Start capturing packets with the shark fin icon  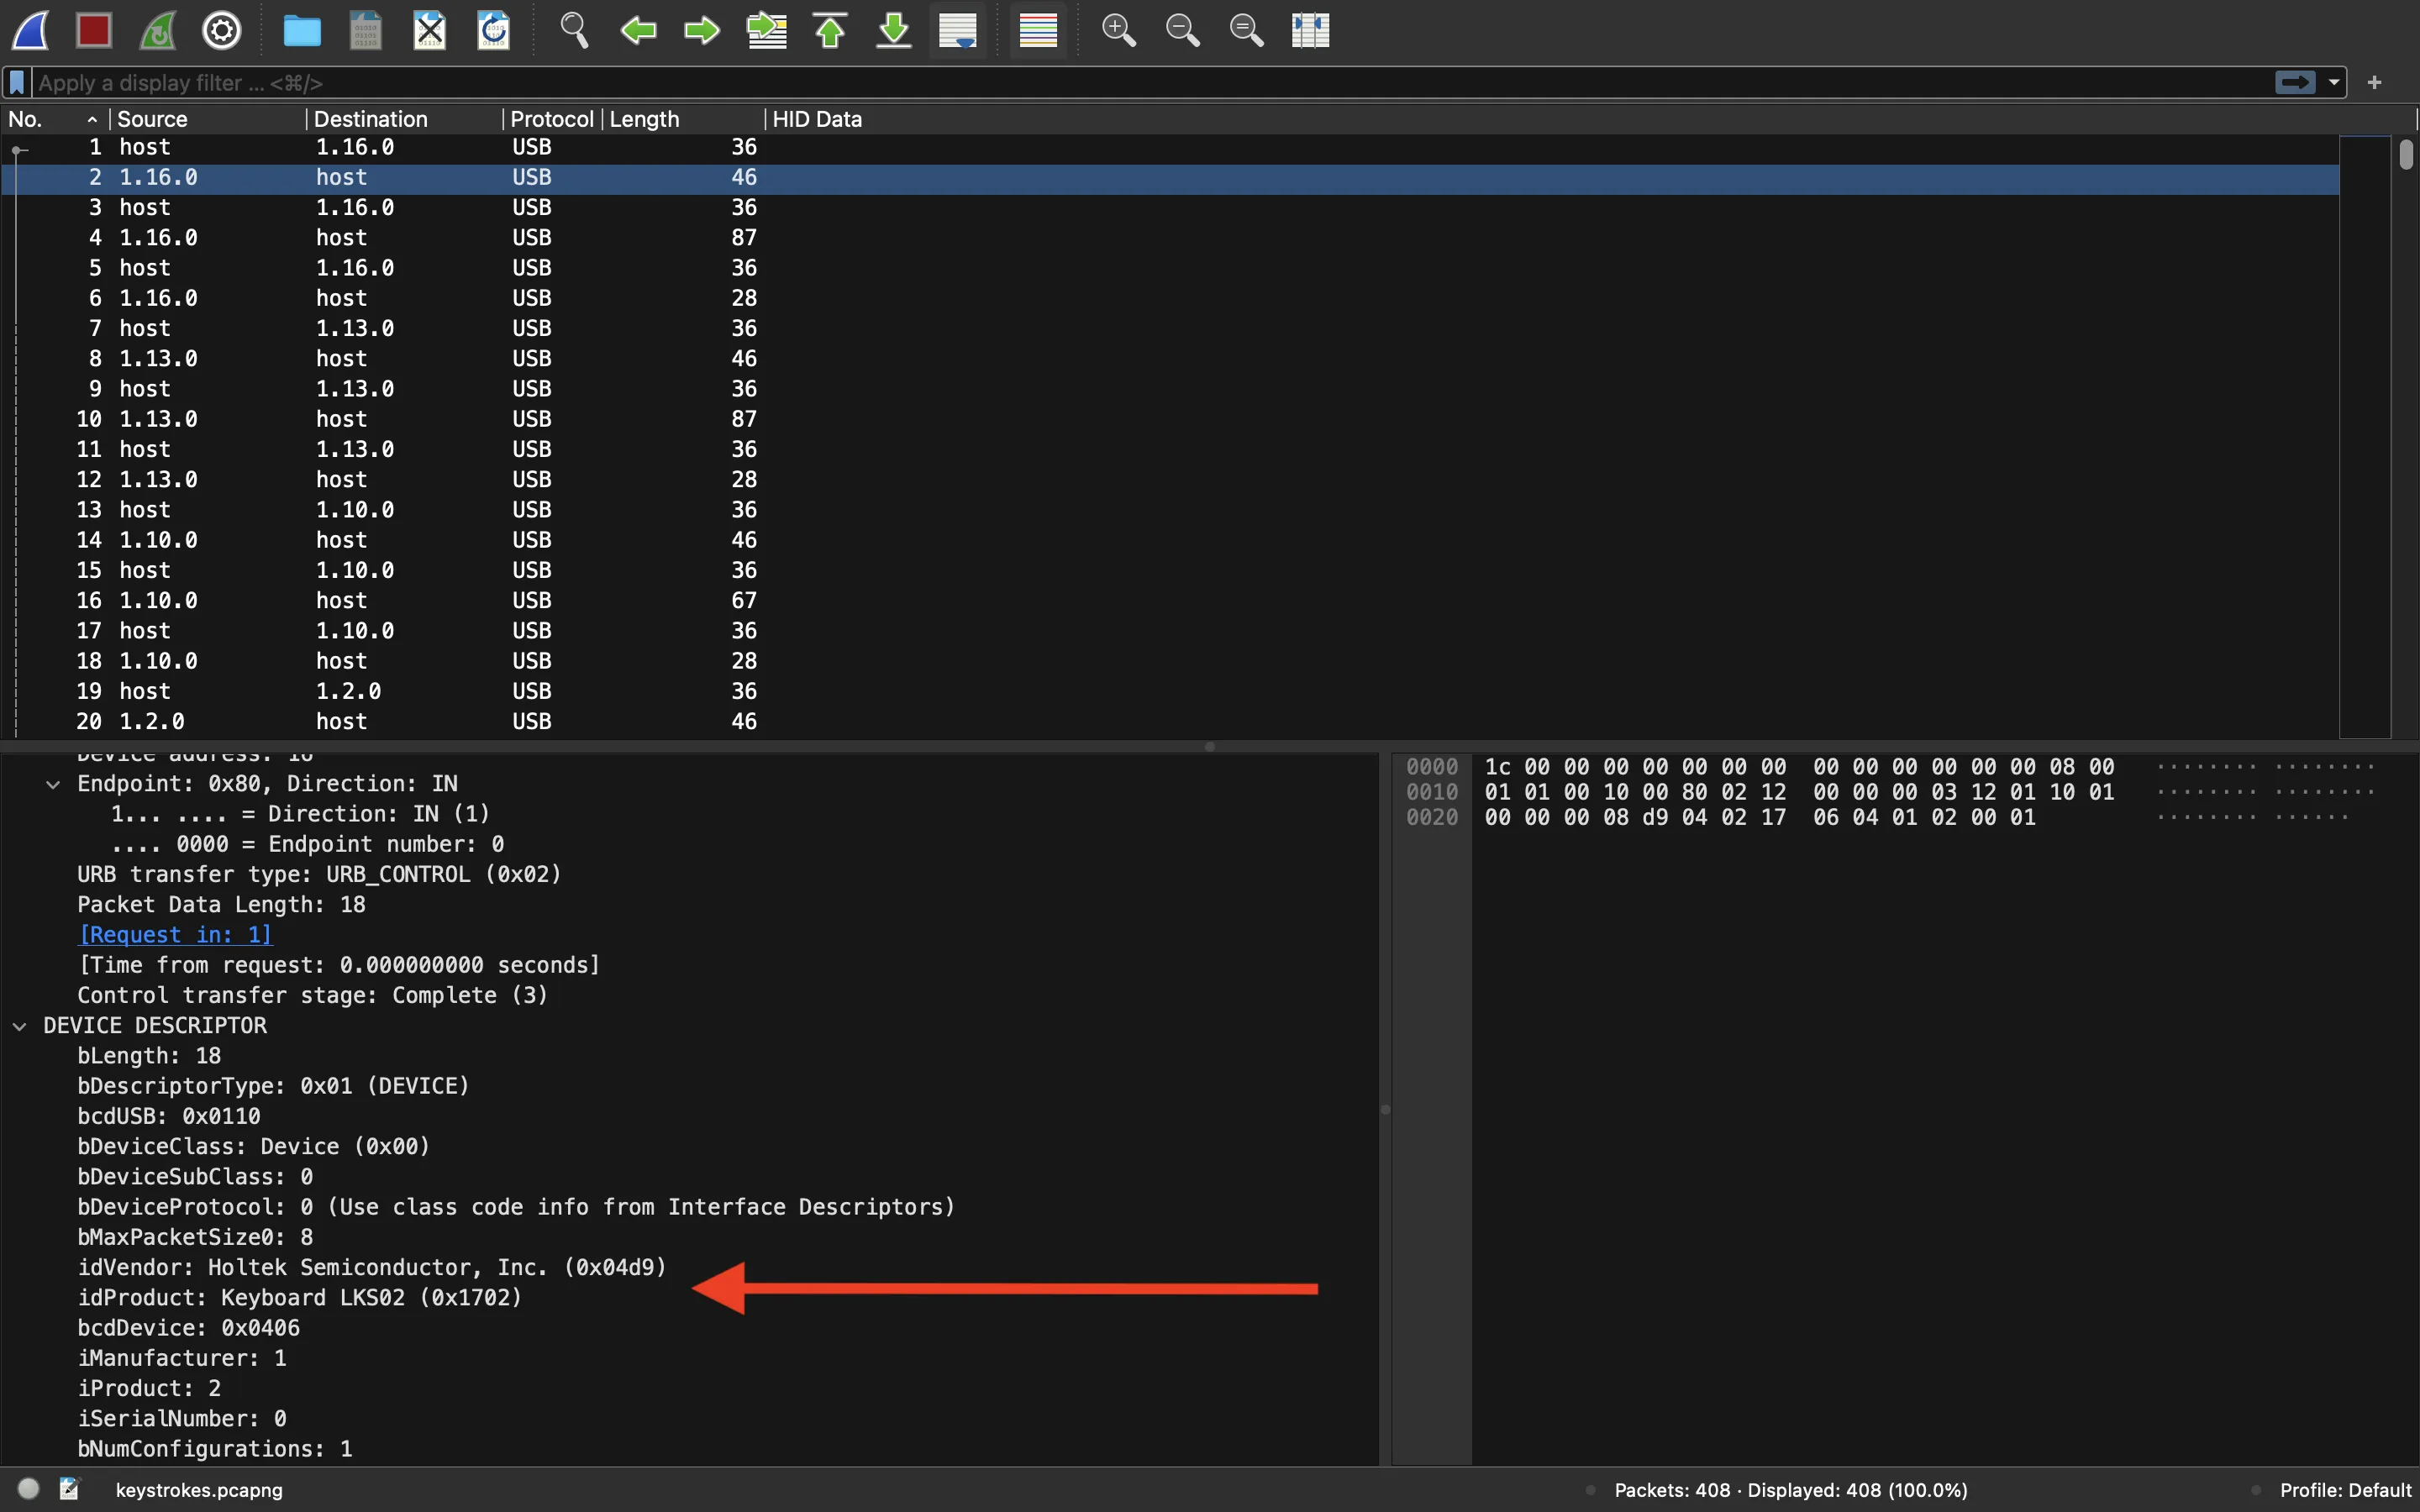[x=31, y=30]
